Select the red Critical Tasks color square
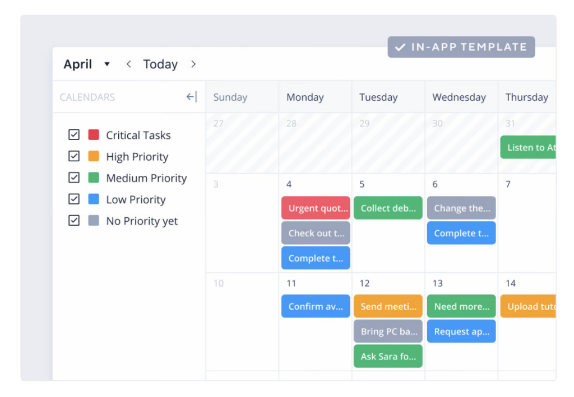This screenshot has width=574, height=397. (x=93, y=134)
